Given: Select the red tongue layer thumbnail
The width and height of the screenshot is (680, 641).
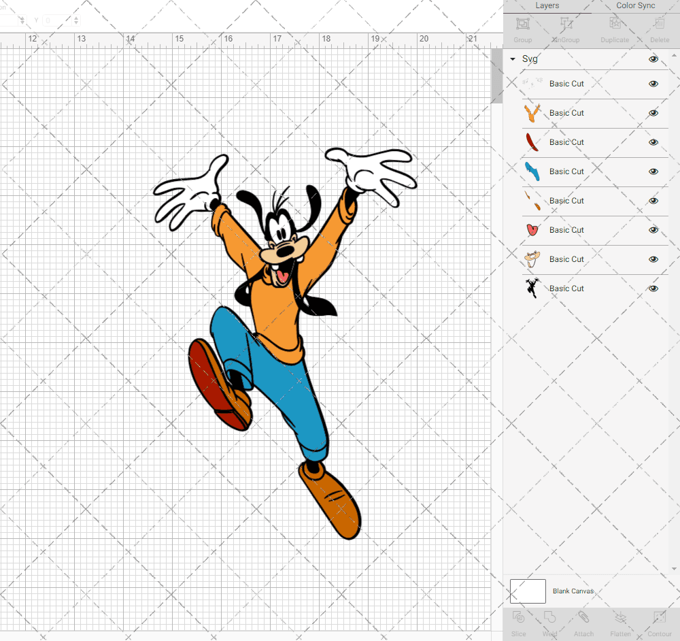Looking at the screenshot, I should [532, 229].
